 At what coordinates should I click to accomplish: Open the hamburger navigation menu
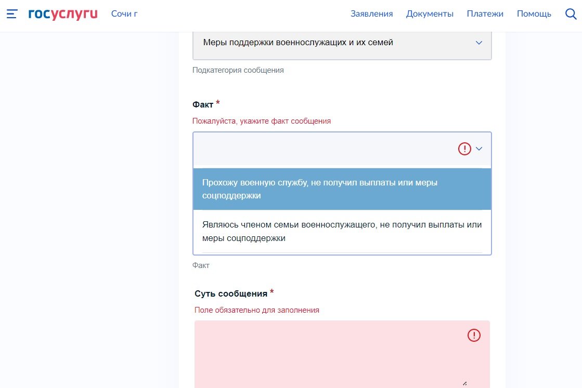(12, 14)
